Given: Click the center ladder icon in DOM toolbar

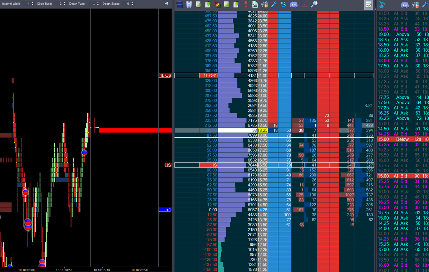Looking at the screenshot, I should point(180,5).
